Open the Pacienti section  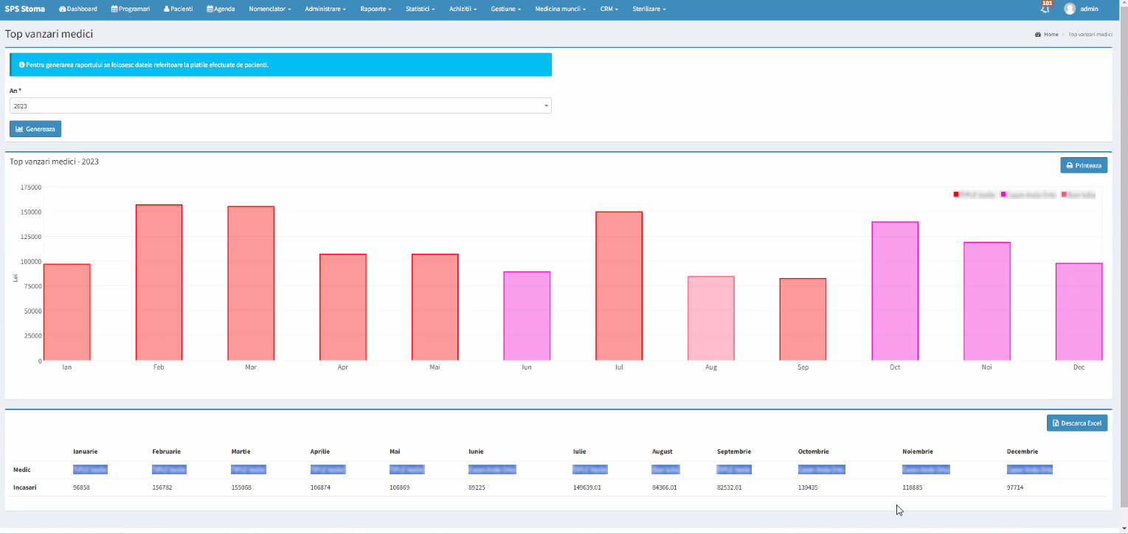(x=178, y=9)
